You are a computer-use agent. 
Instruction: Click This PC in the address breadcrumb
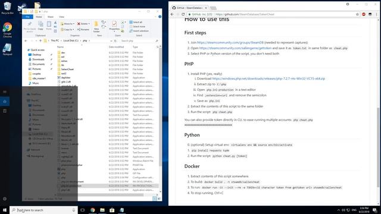(x=55, y=41)
